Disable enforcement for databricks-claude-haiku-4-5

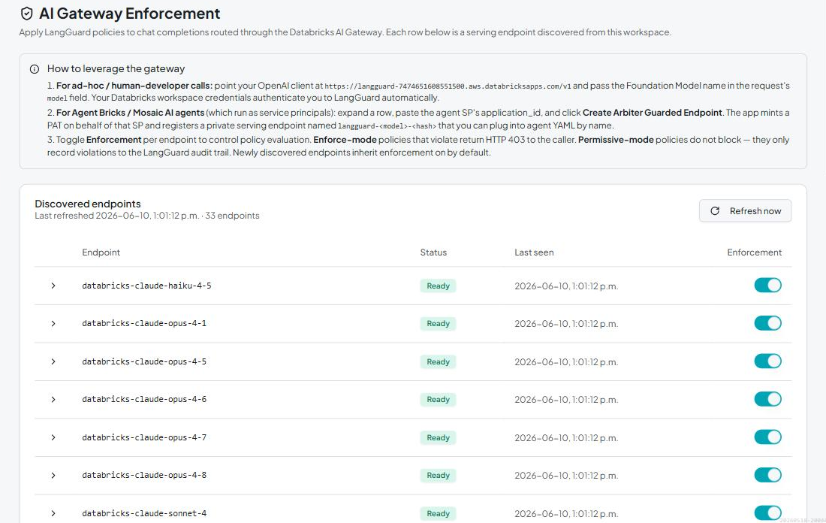(767, 286)
